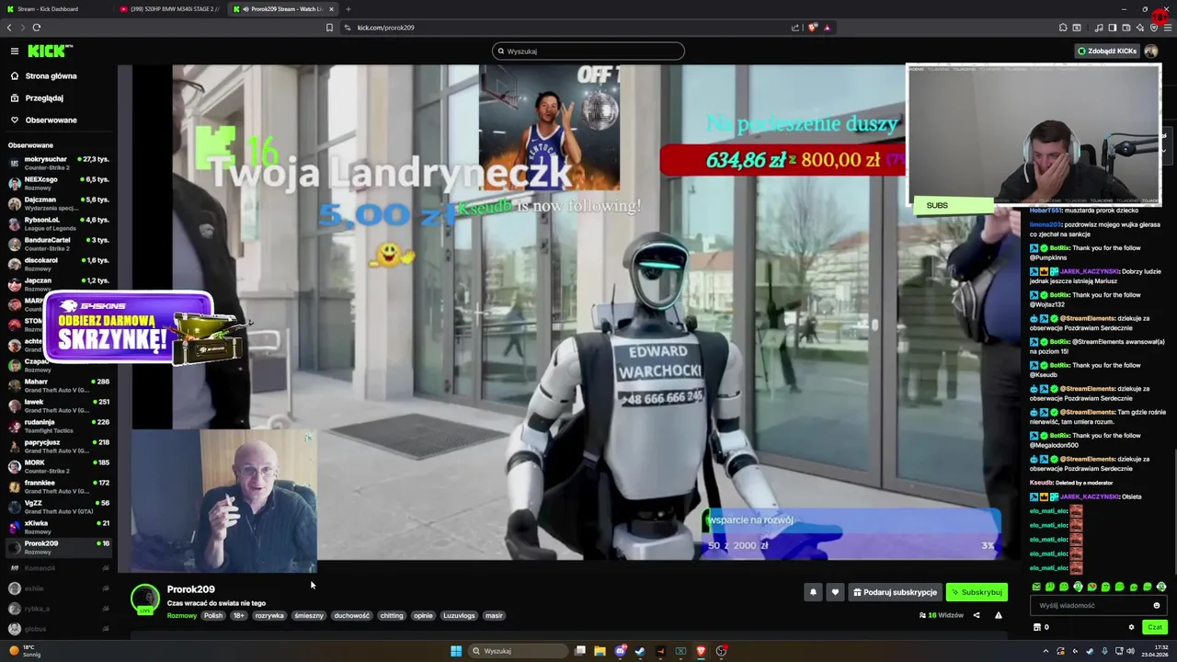The width and height of the screenshot is (1177, 662).
Task: Open the user profile avatar menu
Action: click(1151, 51)
